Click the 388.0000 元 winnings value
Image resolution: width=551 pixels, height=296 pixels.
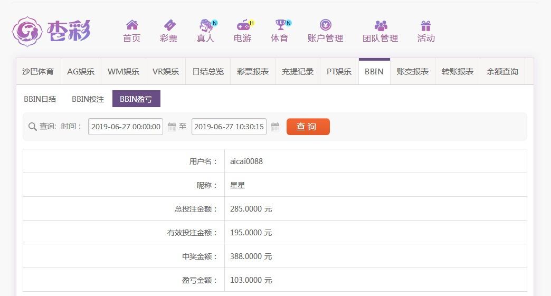click(x=251, y=256)
